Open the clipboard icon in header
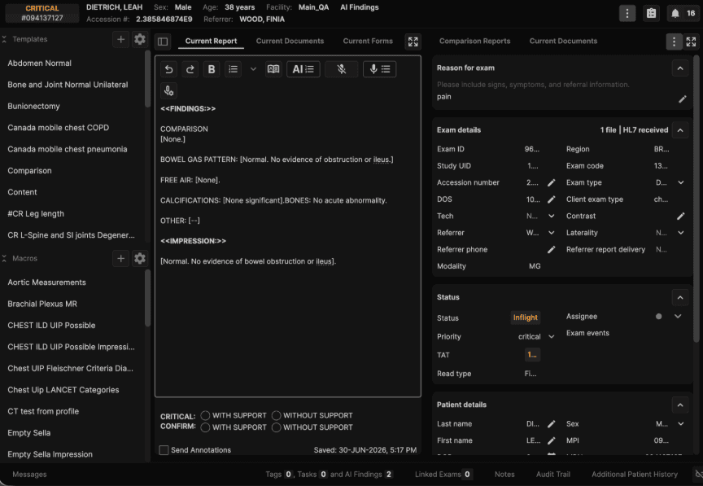703x486 pixels. coord(652,14)
